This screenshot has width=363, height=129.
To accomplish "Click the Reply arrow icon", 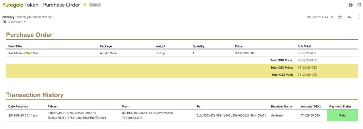I will pos(350,17).
